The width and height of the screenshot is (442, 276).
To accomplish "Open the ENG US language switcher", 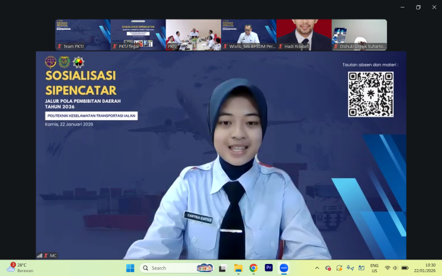I will [x=374, y=268].
